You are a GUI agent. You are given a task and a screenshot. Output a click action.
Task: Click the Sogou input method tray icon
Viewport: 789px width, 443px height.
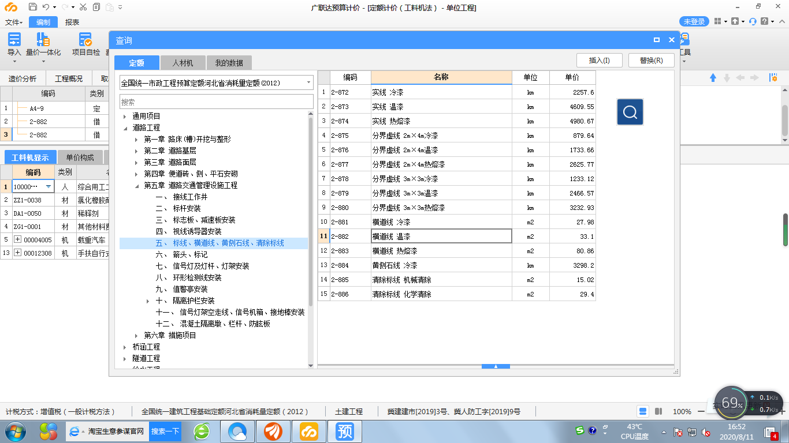pos(580,430)
